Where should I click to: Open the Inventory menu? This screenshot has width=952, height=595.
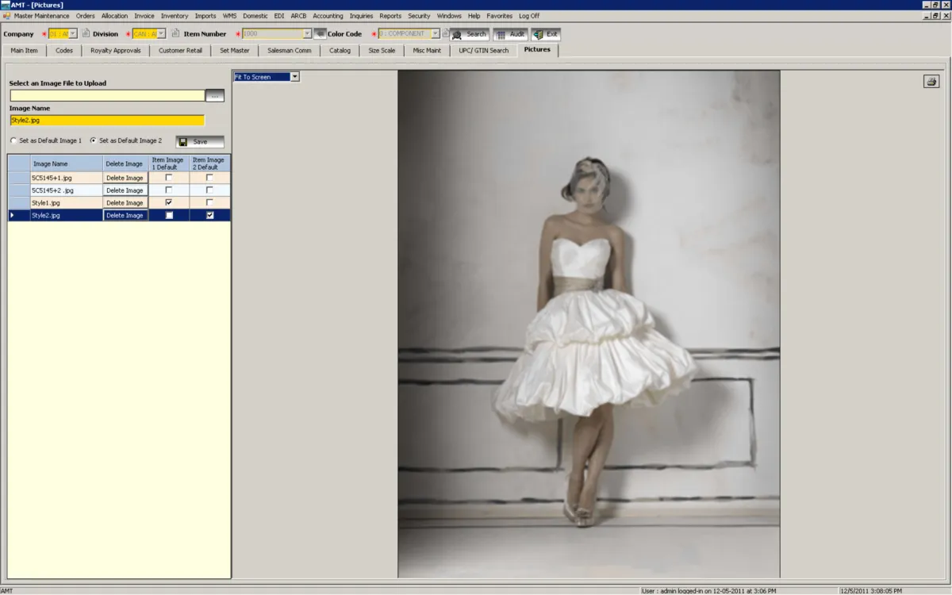175,16
